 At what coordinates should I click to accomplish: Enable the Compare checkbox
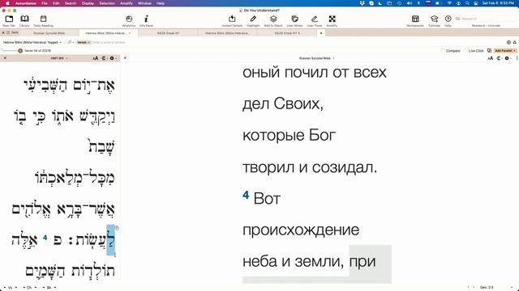tap(443, 51)
